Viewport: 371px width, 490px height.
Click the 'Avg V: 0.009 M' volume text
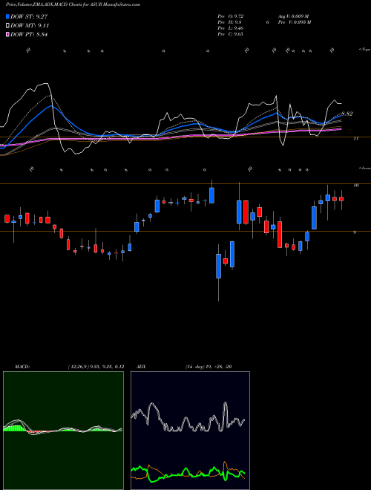(293, 16)
